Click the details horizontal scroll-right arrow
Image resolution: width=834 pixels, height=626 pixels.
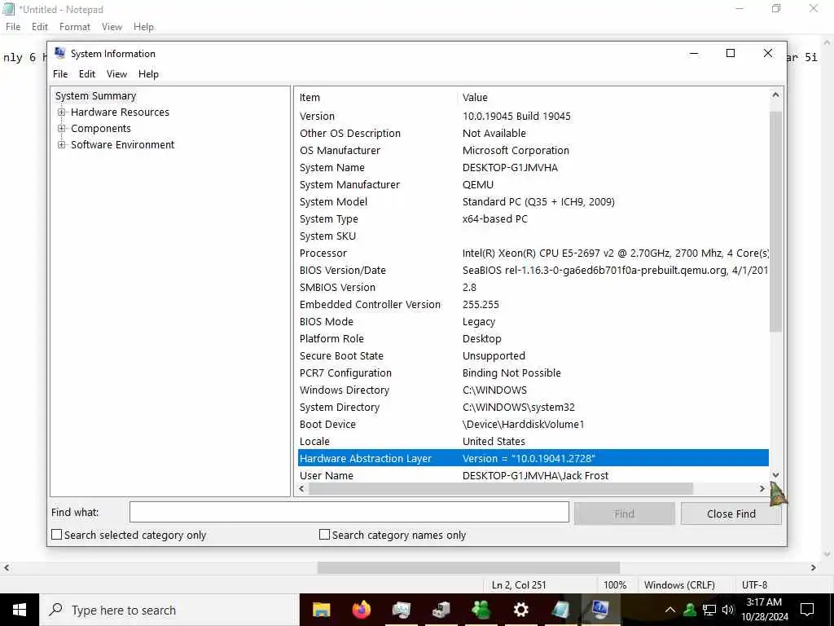tap(762, 489)
